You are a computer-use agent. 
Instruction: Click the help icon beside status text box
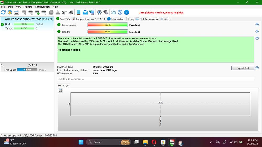click(x=257, y=38)
